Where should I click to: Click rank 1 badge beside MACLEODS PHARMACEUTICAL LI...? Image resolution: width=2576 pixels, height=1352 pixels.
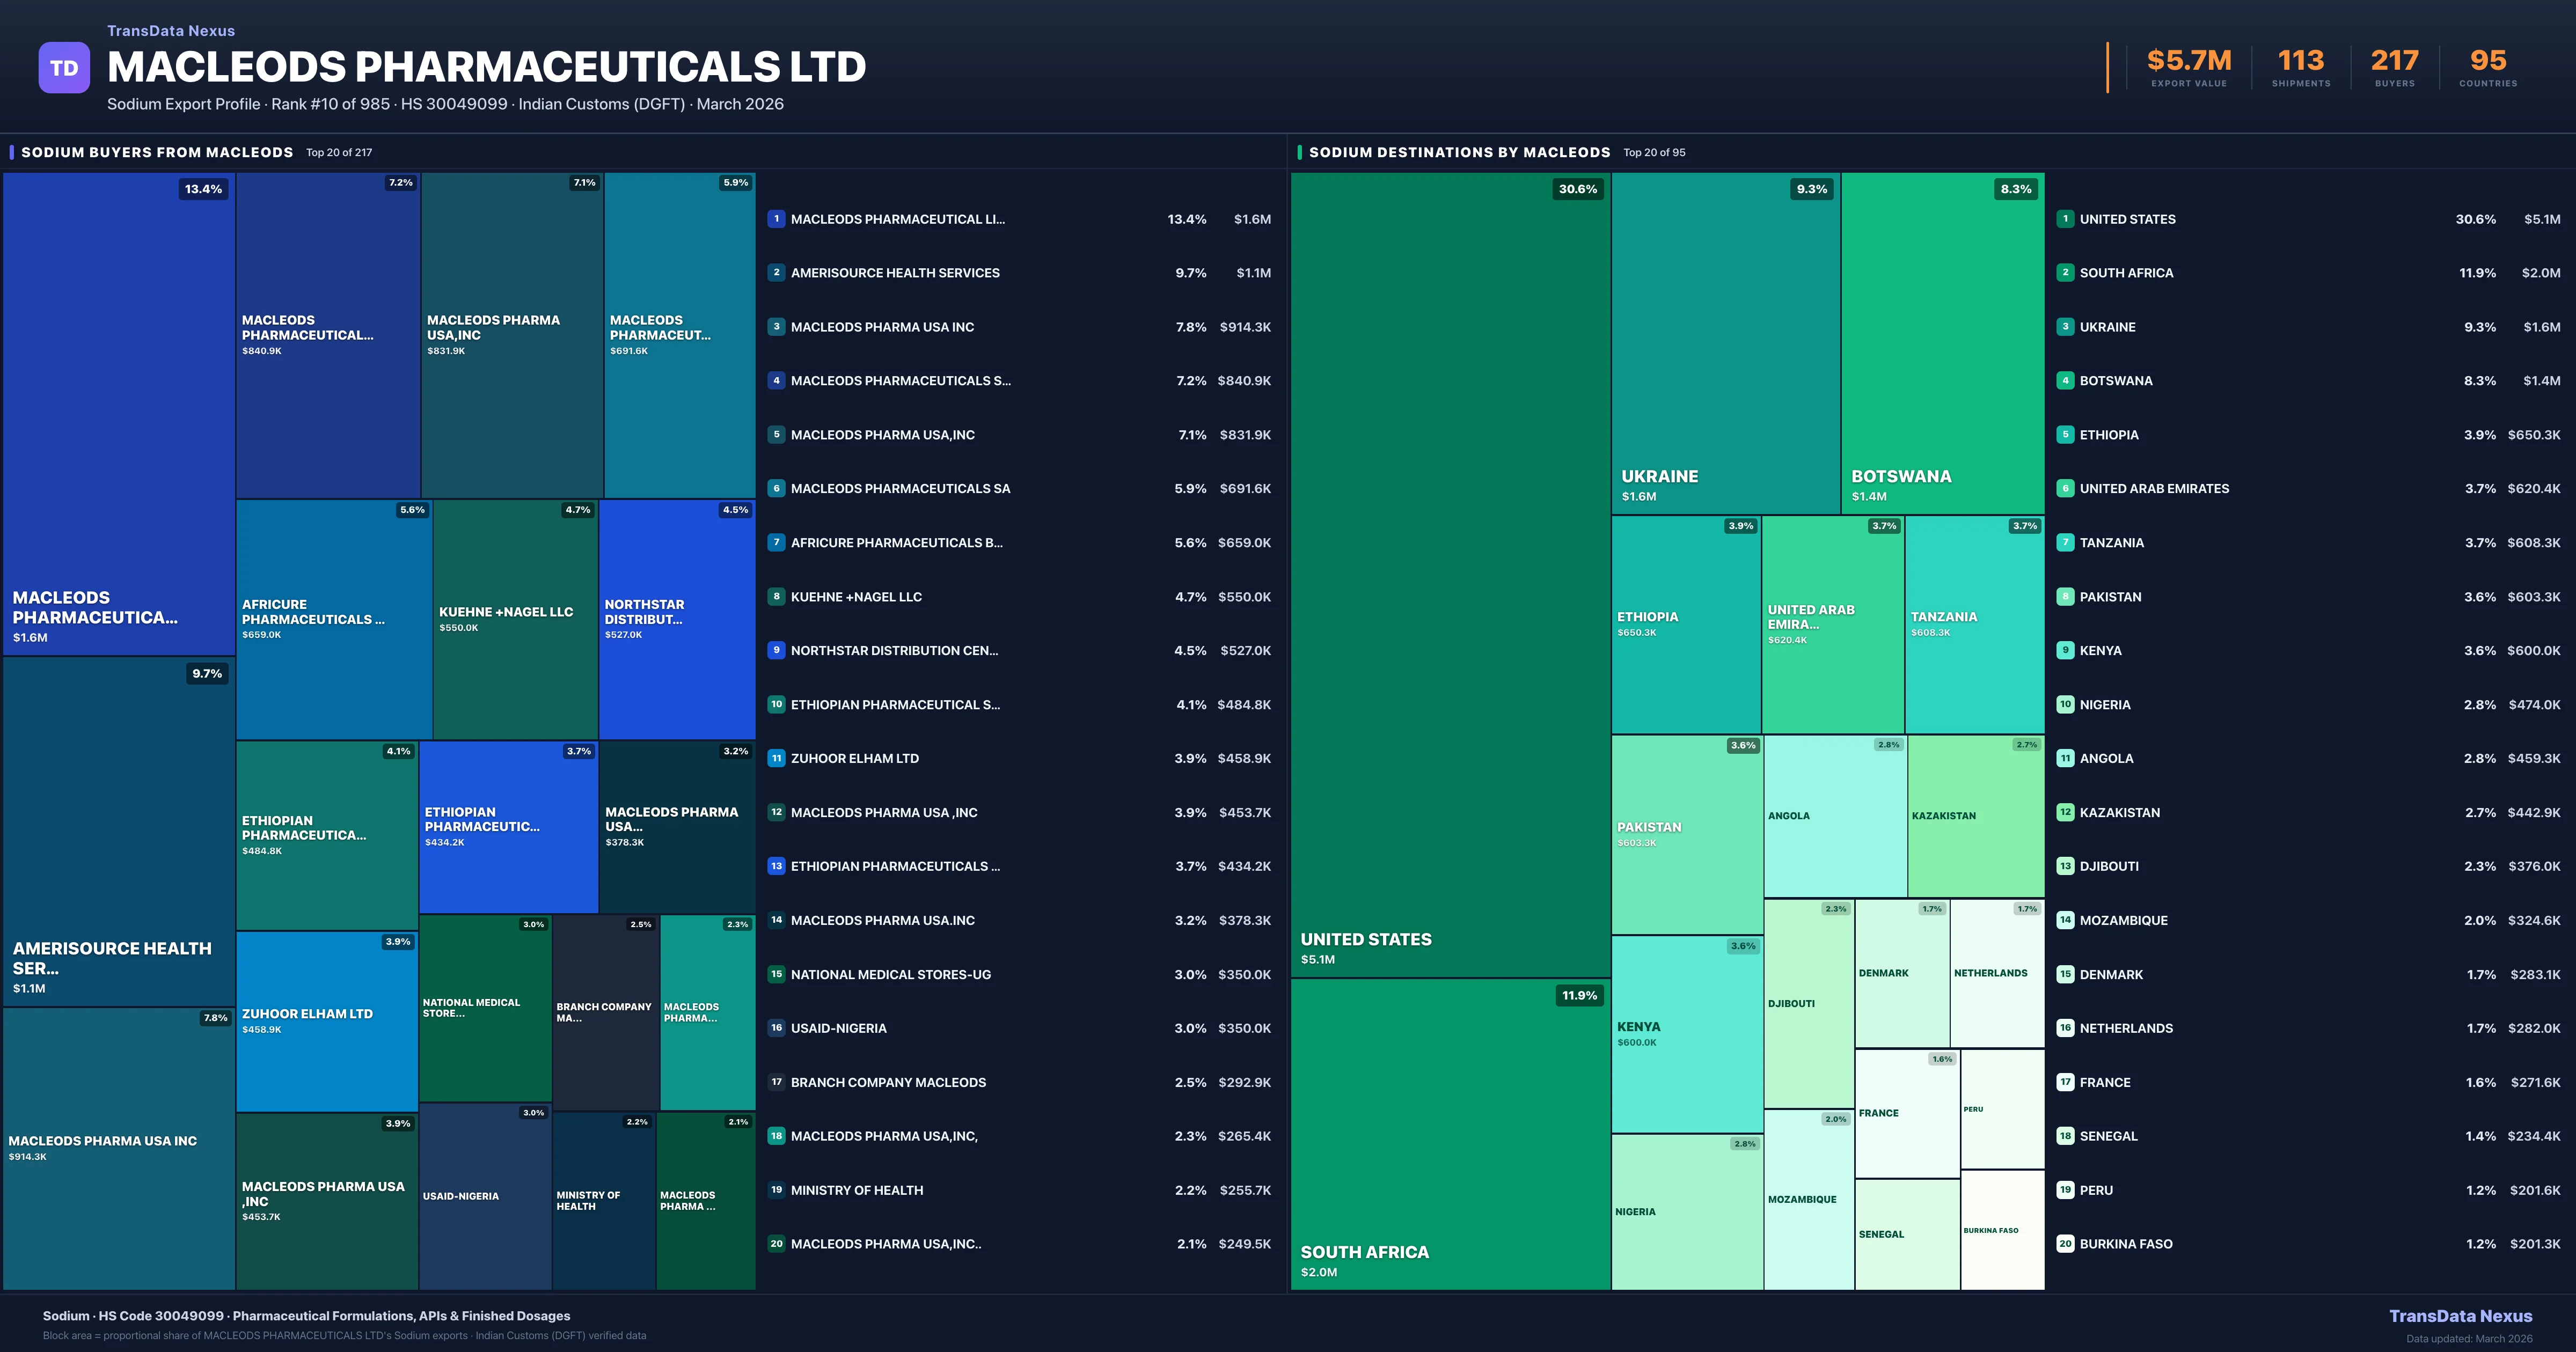tap(776, 219)
